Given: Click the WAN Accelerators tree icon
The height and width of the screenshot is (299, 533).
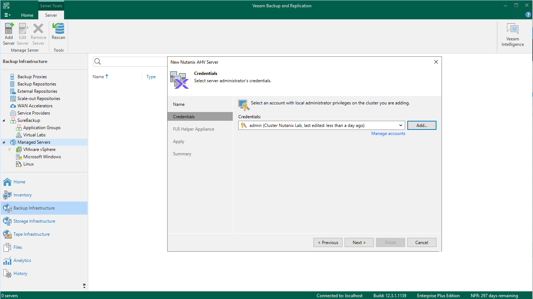Looking at the screenshot, I should (13, 106).
